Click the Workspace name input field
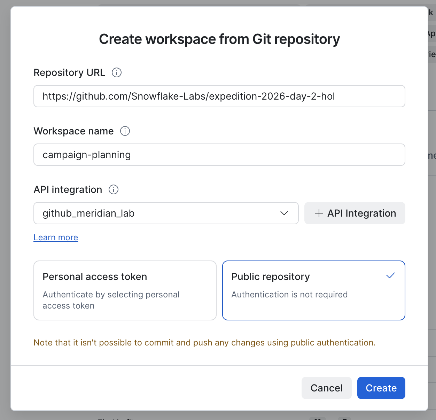 coord(219,155)
